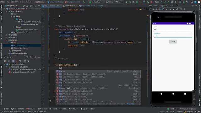Toggle the purple Show Fields filter in Structure
The width and height of the screenshot is (201, 113).
click(13, 61)
